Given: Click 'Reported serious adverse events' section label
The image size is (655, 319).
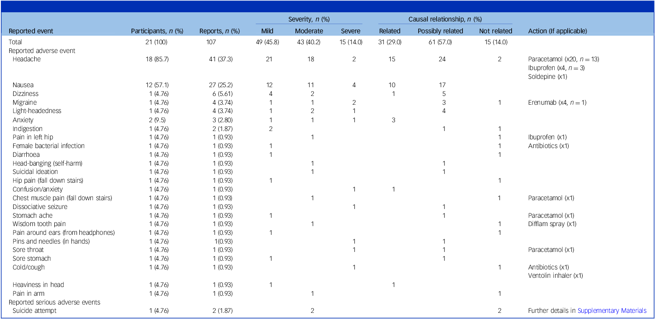Looking at the screenshot, I should [54, 302].
